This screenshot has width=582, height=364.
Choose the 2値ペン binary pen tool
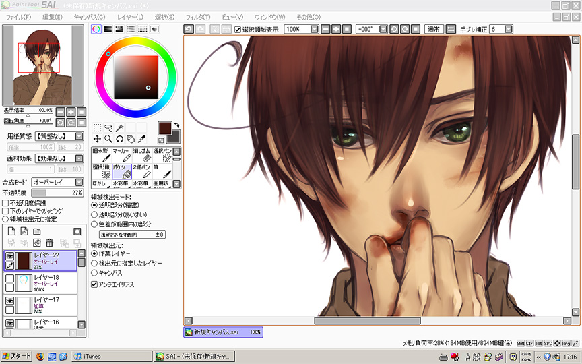point(141,172)
